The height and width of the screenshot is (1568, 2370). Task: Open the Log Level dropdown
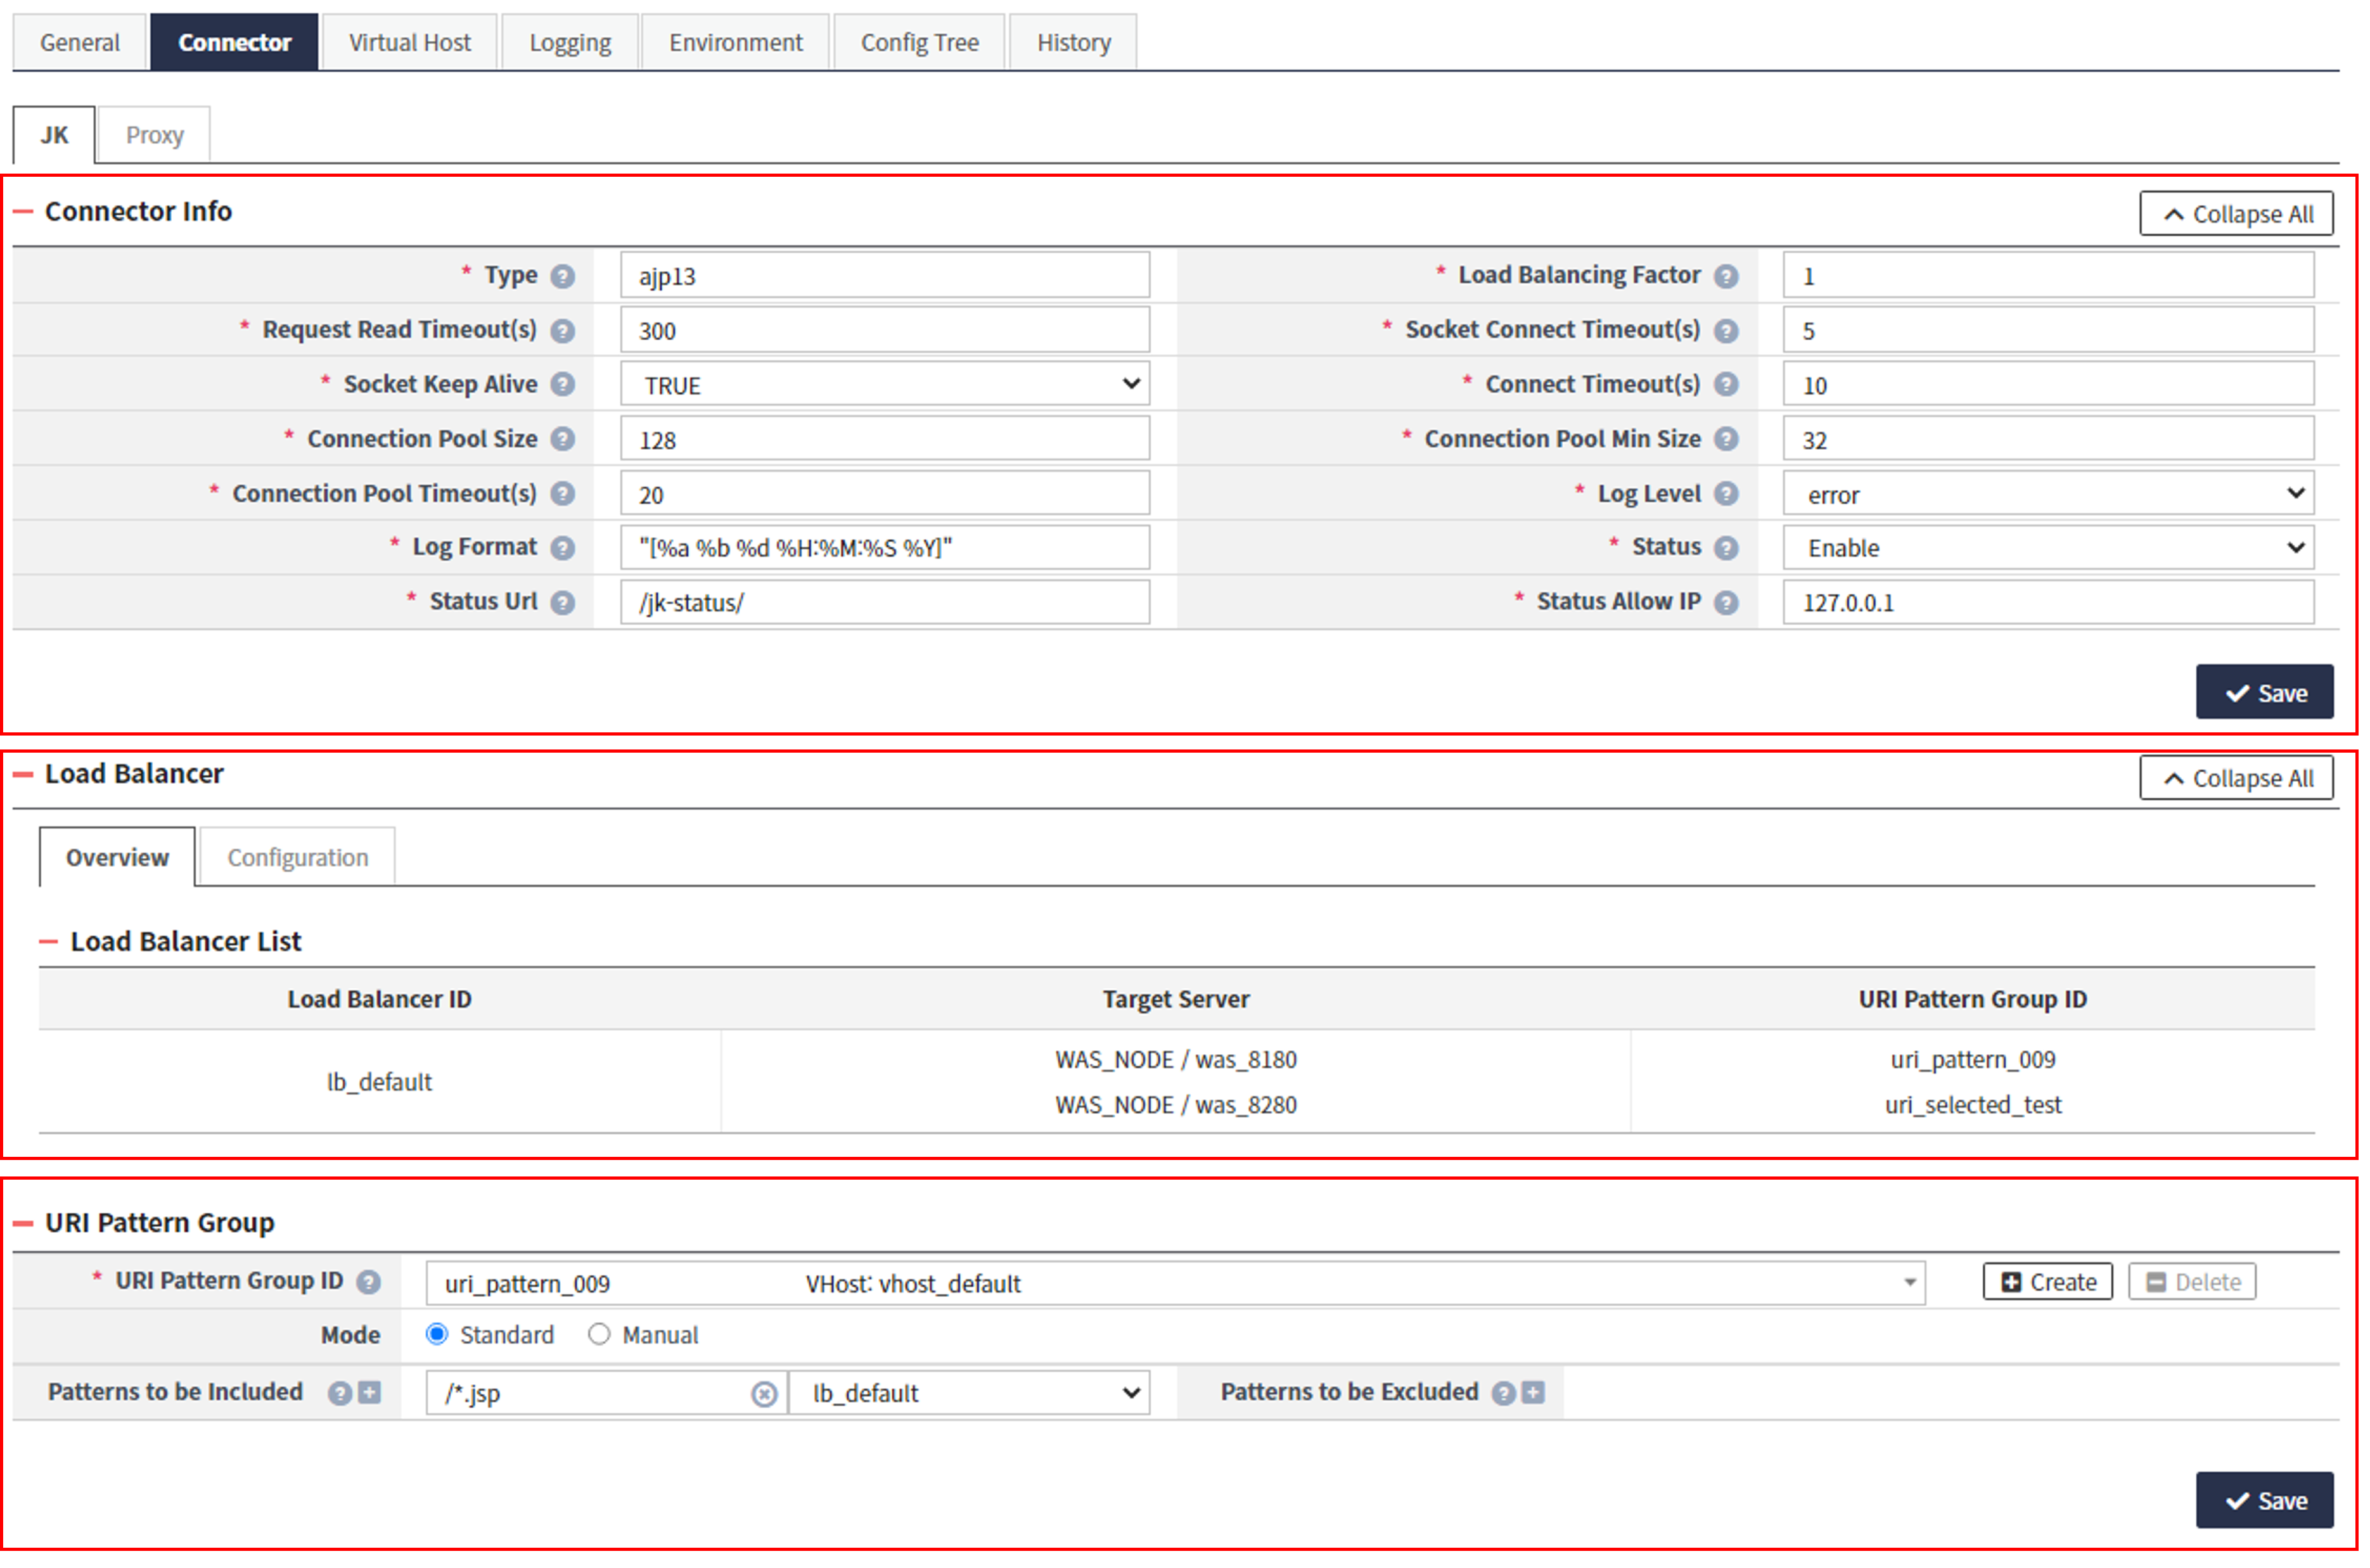tap(2047, 494)
